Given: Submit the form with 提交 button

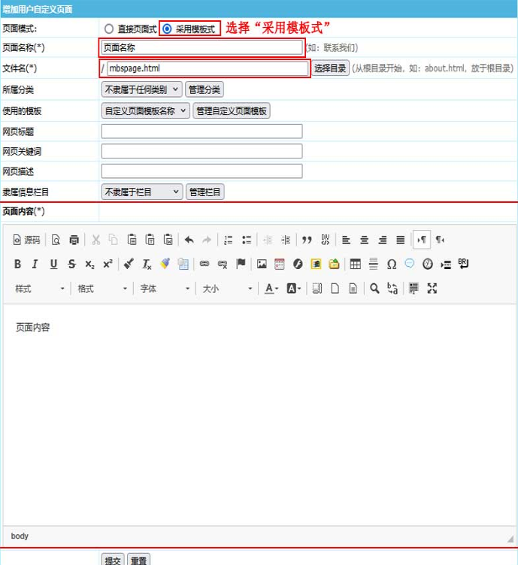Looking at the screenshot, I should click(113, 560).
